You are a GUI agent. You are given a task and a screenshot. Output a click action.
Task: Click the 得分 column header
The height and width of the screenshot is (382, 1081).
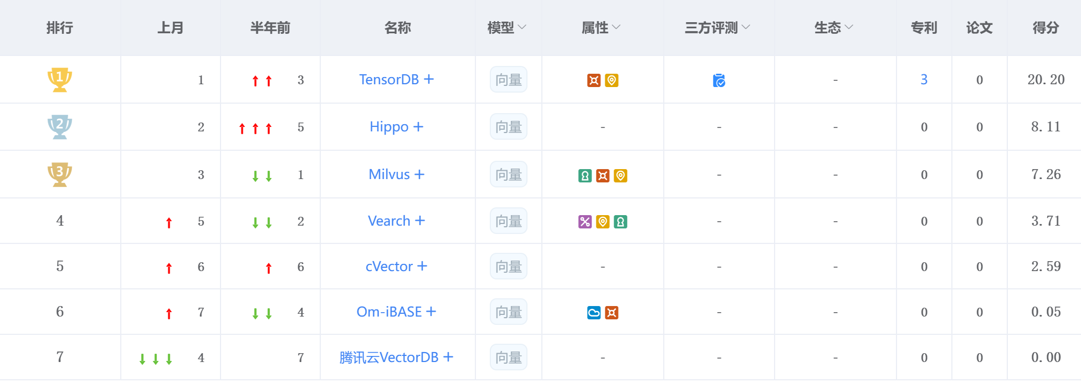(x=1046, y=28)
